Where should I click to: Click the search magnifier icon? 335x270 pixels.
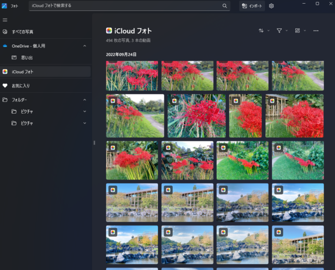(225, 6)
